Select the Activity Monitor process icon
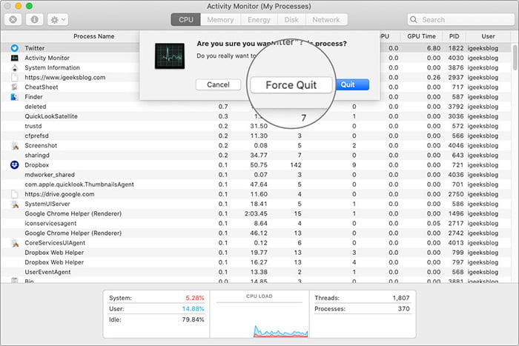The image size is (519, 346). tap(15, 58)
